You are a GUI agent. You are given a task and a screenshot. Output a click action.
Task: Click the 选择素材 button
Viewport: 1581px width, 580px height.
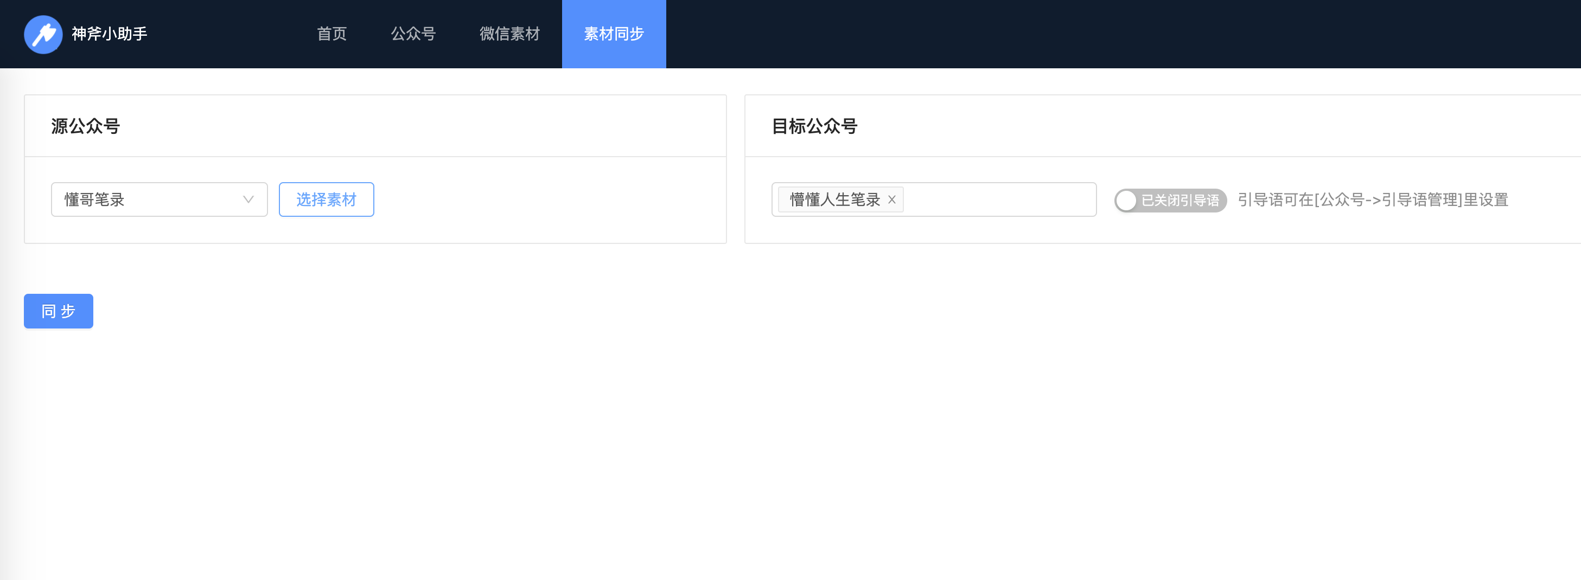pyautogui.click(x=327, y=199)
